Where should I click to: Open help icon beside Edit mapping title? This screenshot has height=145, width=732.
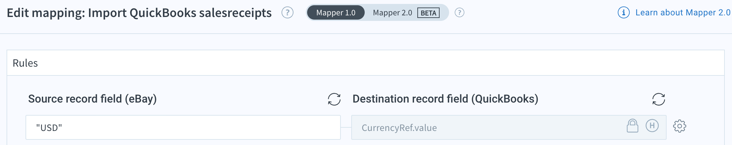(x=288, y=13)
